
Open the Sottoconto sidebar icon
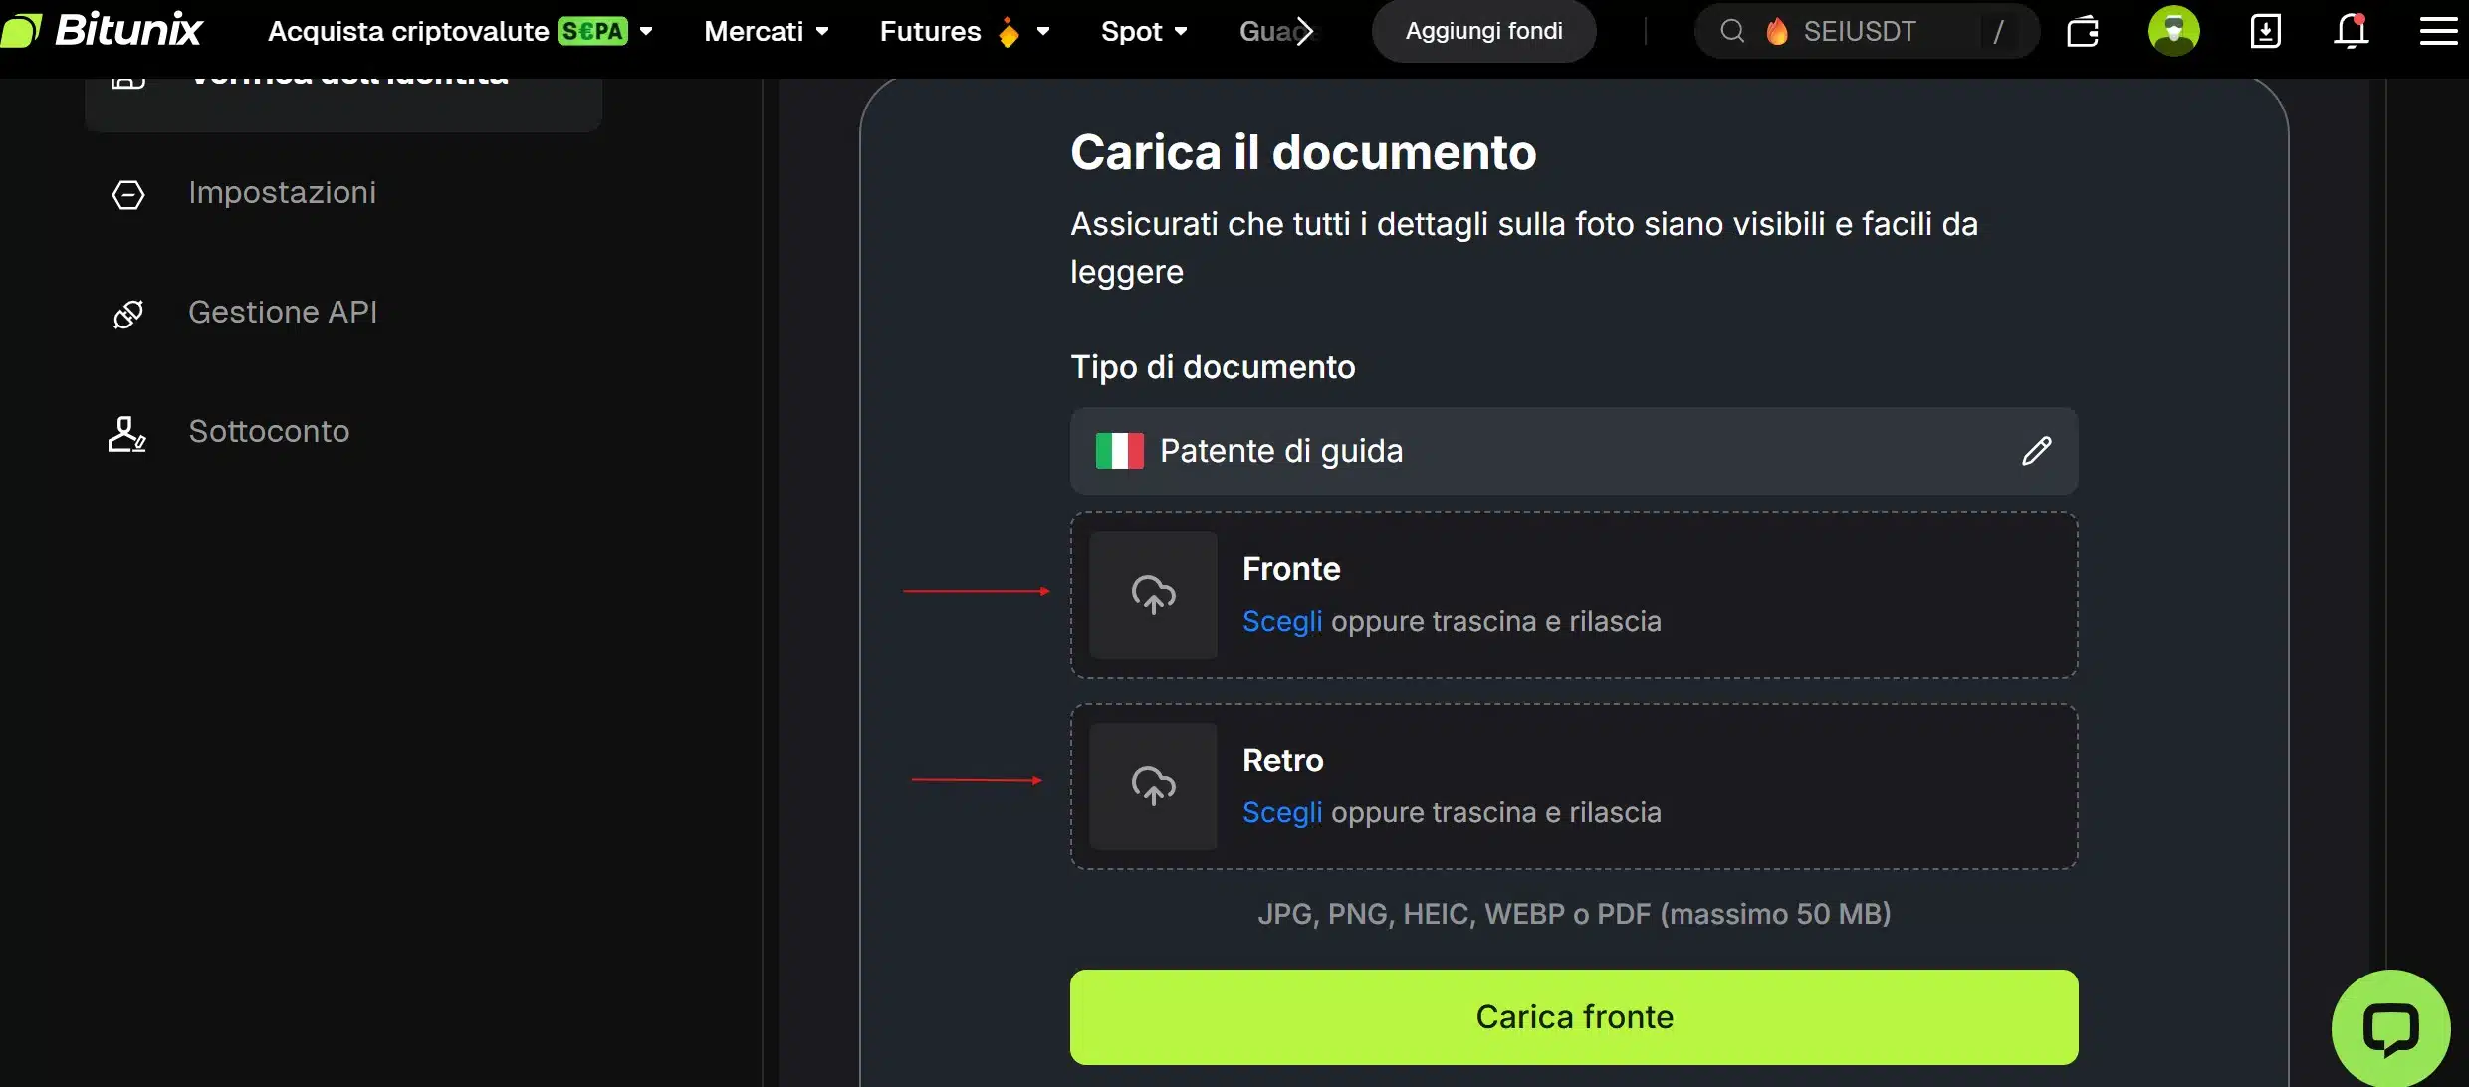point(126,433)
